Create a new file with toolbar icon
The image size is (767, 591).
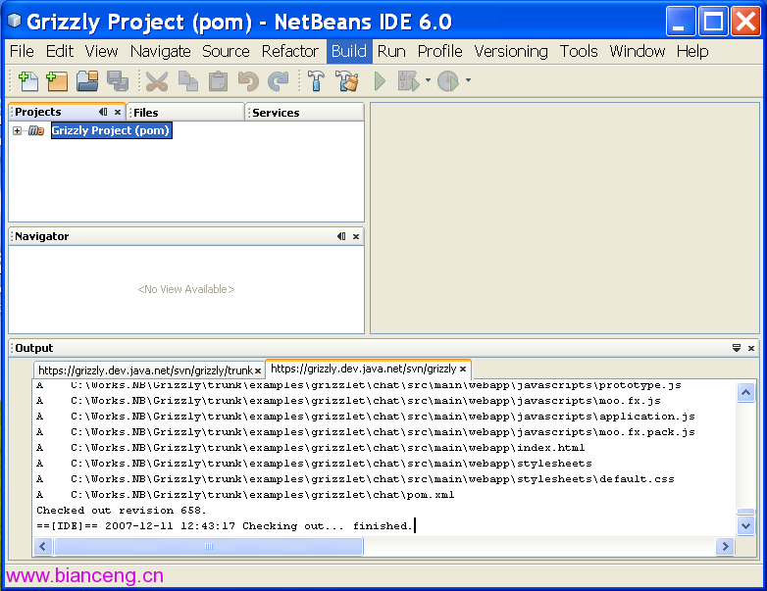pyautogui.click(x=27, y=81)
